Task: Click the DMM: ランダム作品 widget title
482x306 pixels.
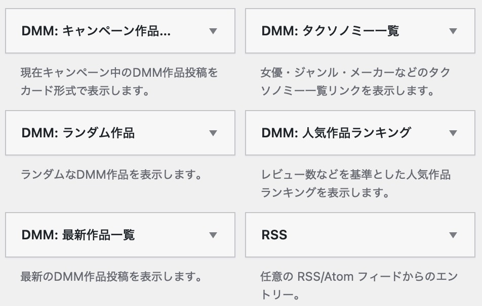Action: point(78,133)
